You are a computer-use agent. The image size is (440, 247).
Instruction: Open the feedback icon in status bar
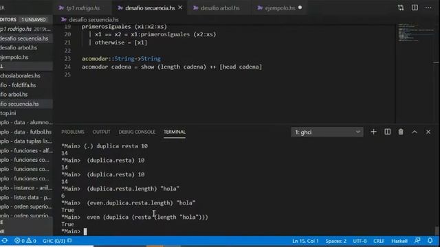[417, 241]
